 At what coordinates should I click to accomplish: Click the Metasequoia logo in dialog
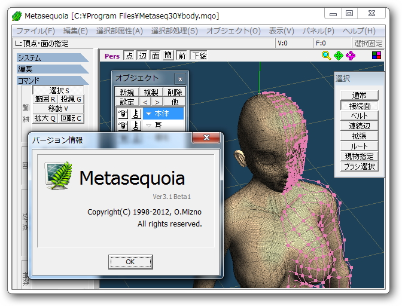click(x=59, y=175)
